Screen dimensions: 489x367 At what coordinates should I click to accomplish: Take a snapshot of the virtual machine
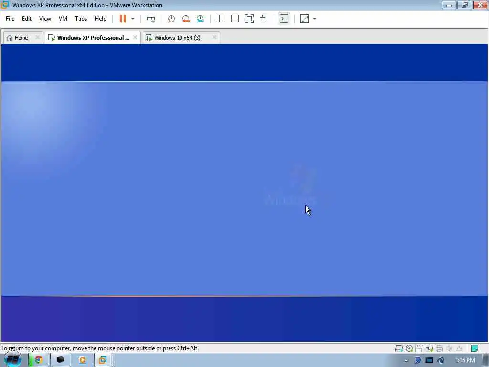click(x=171, y=19)
